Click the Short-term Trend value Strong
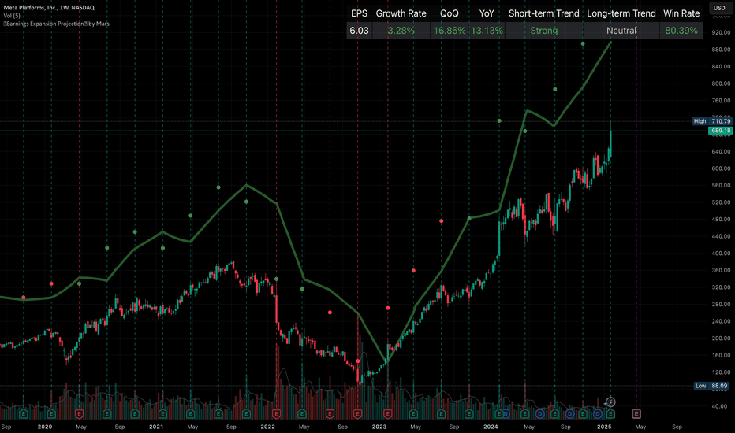Viewport: 735px width, 433px height. (x=543, y=31)
